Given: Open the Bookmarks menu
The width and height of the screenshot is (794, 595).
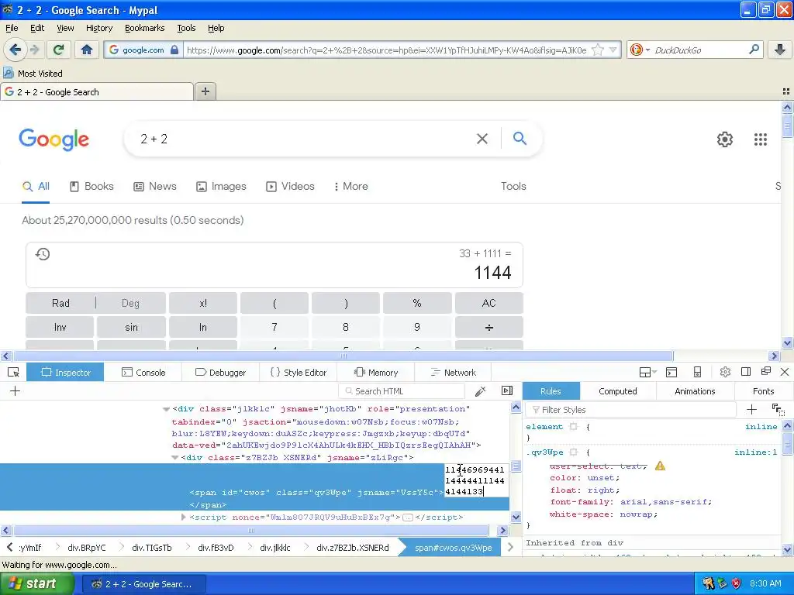Looking at the screenshot, I should (144, 28).
